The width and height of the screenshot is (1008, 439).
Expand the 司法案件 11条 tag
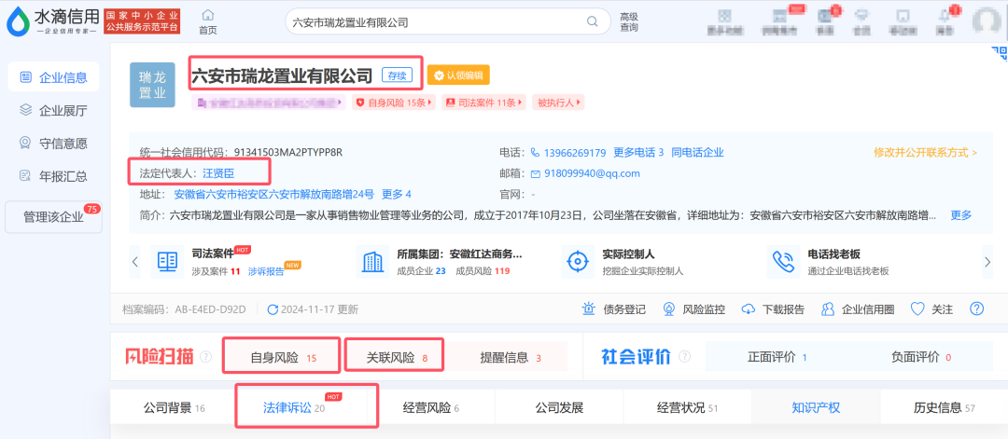pyautogui.click(x=484, y=103)
